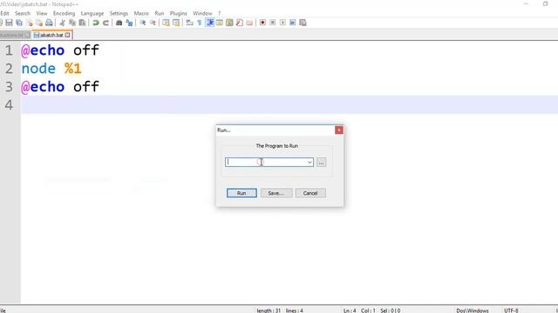Screen dimensions: 558x313
Task: Toggle Show All Characters pilcrow icon
Action: tap(200, 23)
